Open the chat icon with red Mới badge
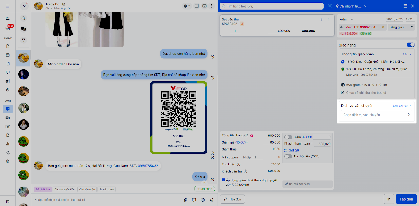The image size is (419, 206). (x=8, y=28)
